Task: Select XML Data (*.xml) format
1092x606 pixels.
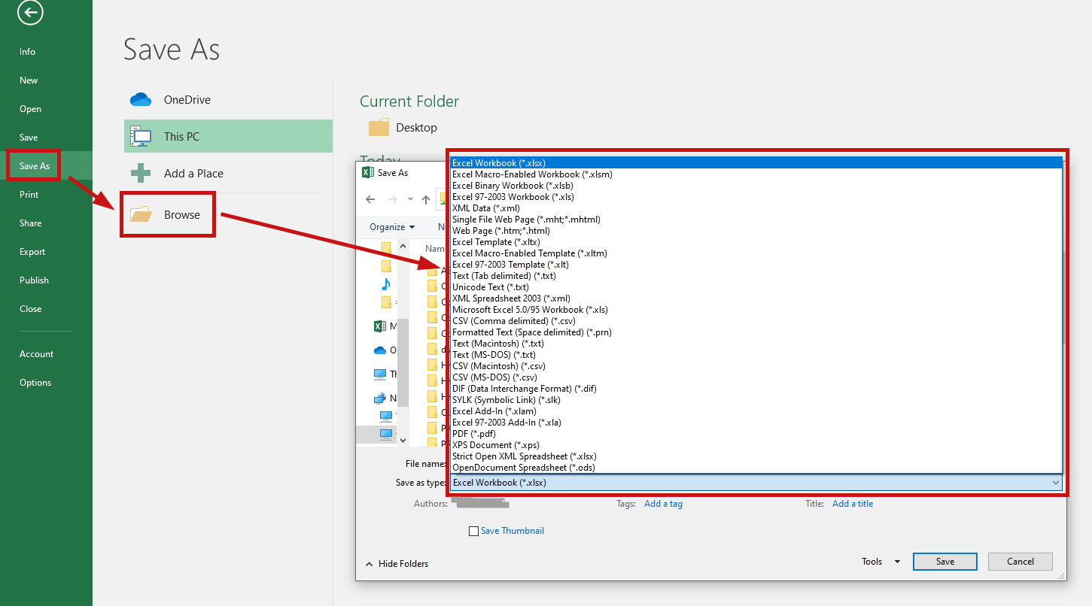Action: 756,208
